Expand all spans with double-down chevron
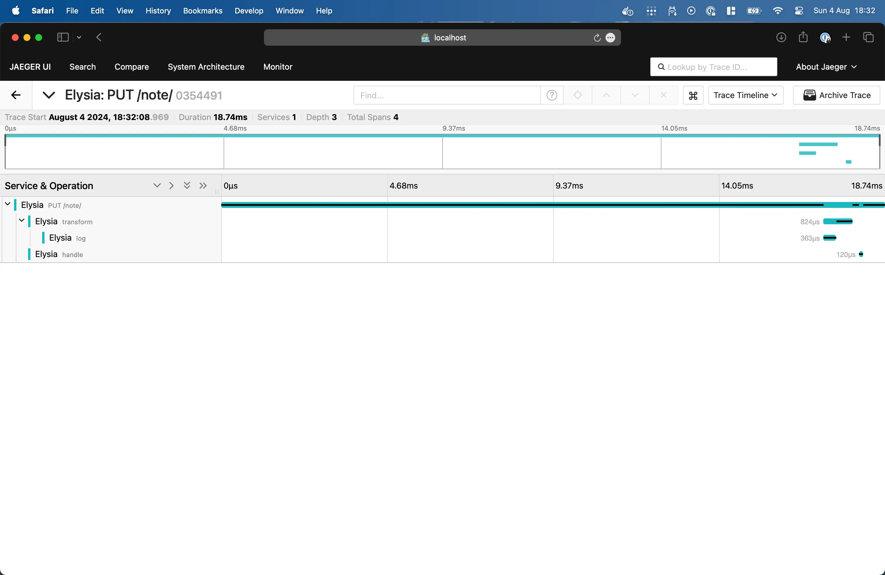 pos(187,186)
